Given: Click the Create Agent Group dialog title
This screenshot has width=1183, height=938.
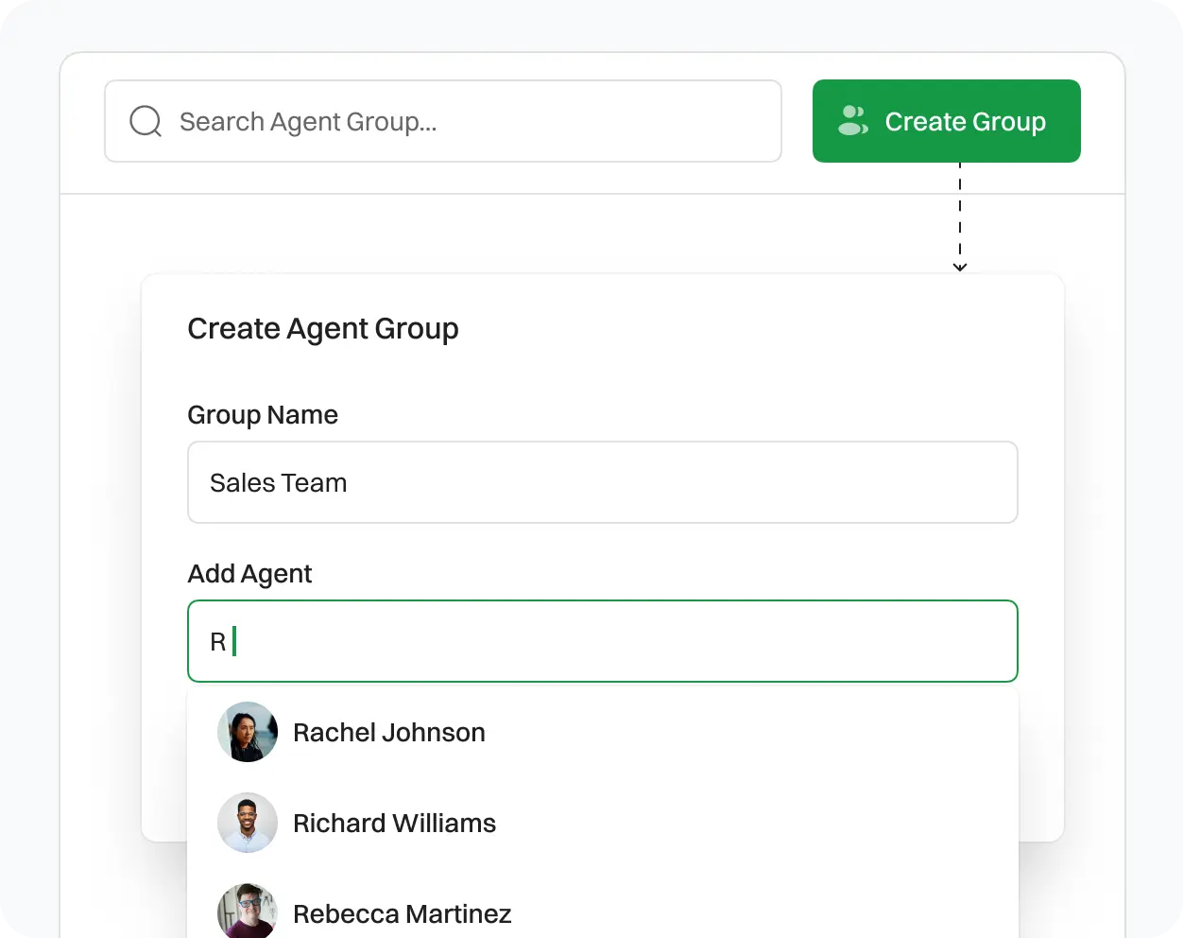Looking at the screenshot, I should tap(323, 328).
